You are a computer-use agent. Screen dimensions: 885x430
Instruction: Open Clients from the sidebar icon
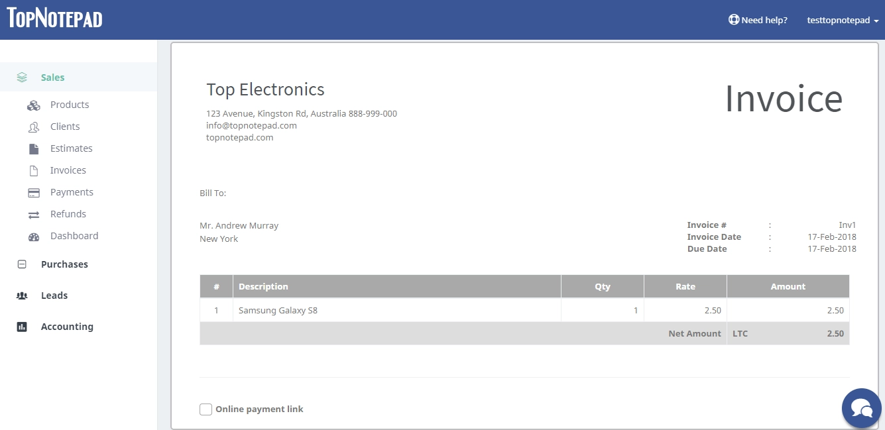pos(34,127)
